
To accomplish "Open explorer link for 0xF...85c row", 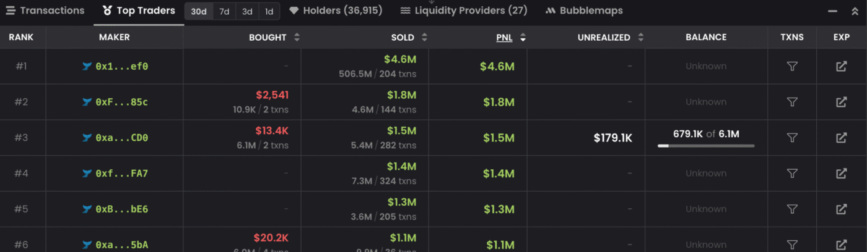I will click(841, 102).
